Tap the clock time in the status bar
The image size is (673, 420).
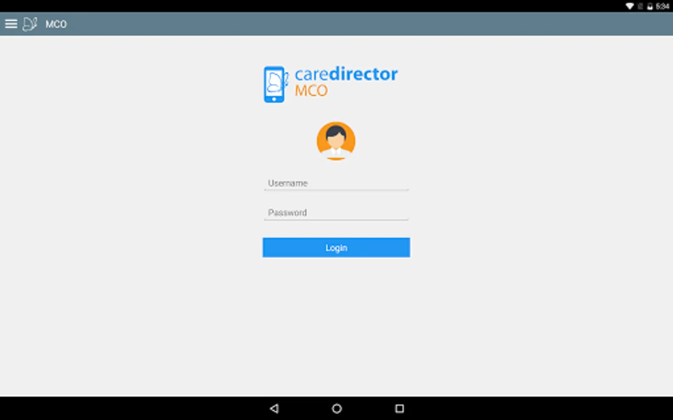pyautogui.click(x=662, y=6)
